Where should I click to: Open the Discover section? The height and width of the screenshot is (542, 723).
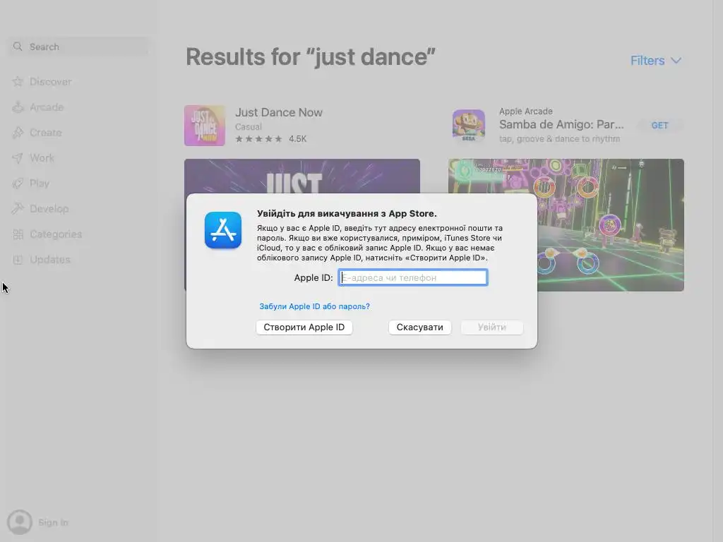51,82
